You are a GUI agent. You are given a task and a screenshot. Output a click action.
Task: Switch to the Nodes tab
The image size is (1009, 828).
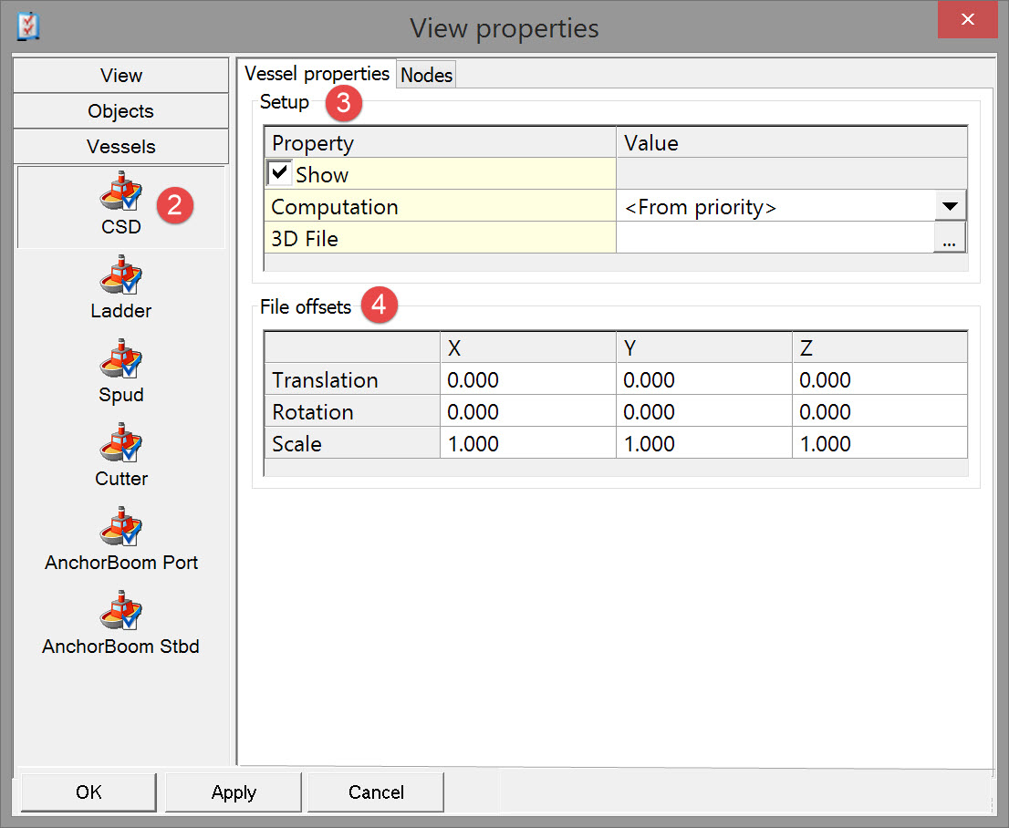coord(426,75)
